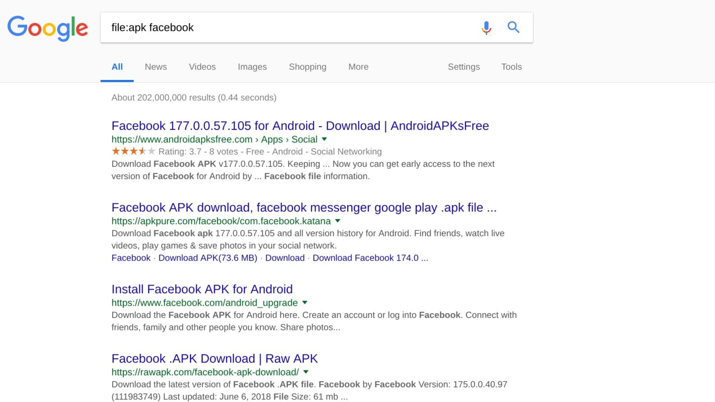The image size is (715, 402).
Task: Click the search magnifying glass icon
Action: pyautogui.click(x=513, y=27)
